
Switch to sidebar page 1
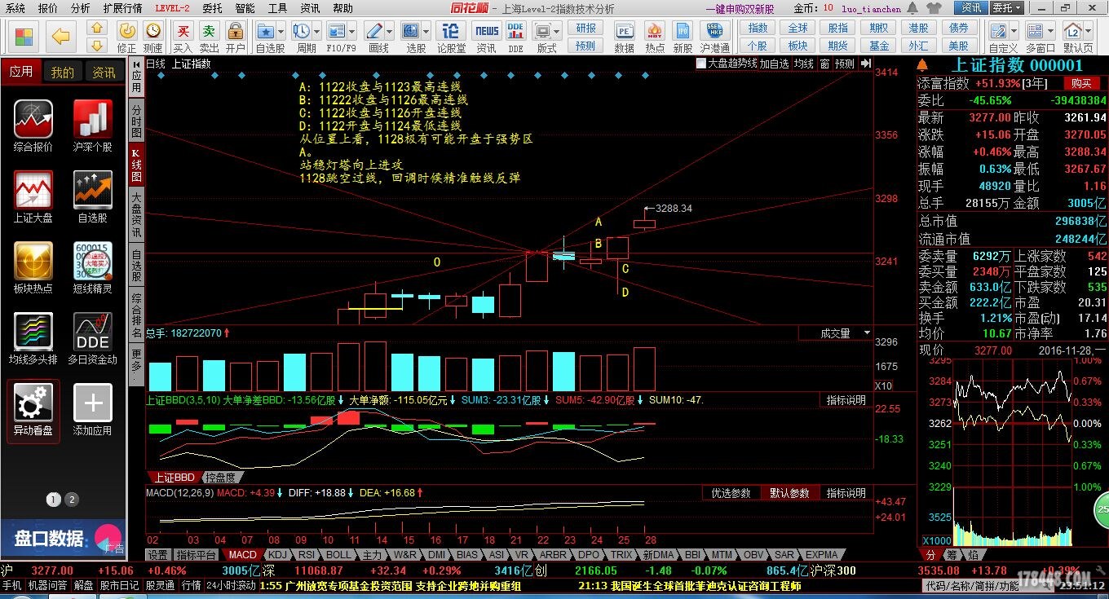tap(54, 500)
